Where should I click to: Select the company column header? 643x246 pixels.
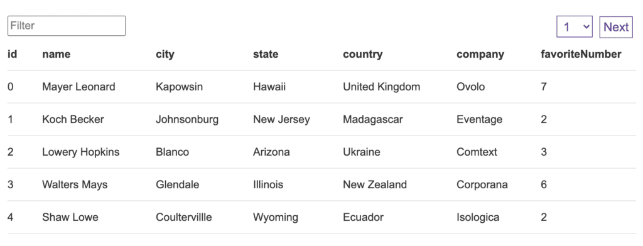click(x=480, y=54)
